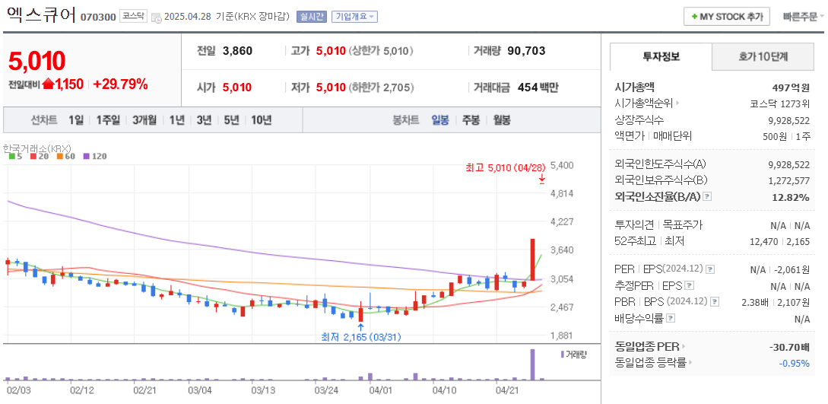Click the 최고 5,010 (04/28) chart label
828x404 pixels.
[x=504, y=168]
